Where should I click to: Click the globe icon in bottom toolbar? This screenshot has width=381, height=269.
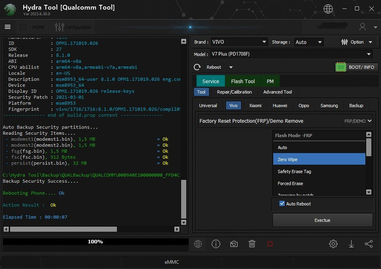pyautogui.click(x=198, y=243)
